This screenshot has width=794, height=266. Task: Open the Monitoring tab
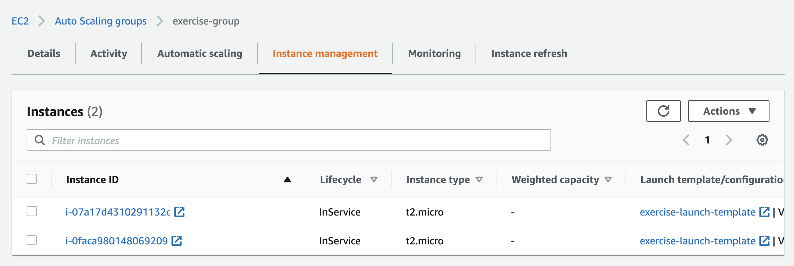pyautogui.click(x=434, y=53)
